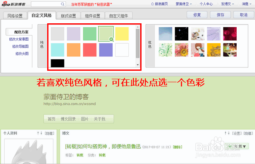Expand the 消息 messages dropdown
255x164 pixels.
click(246, 4)
